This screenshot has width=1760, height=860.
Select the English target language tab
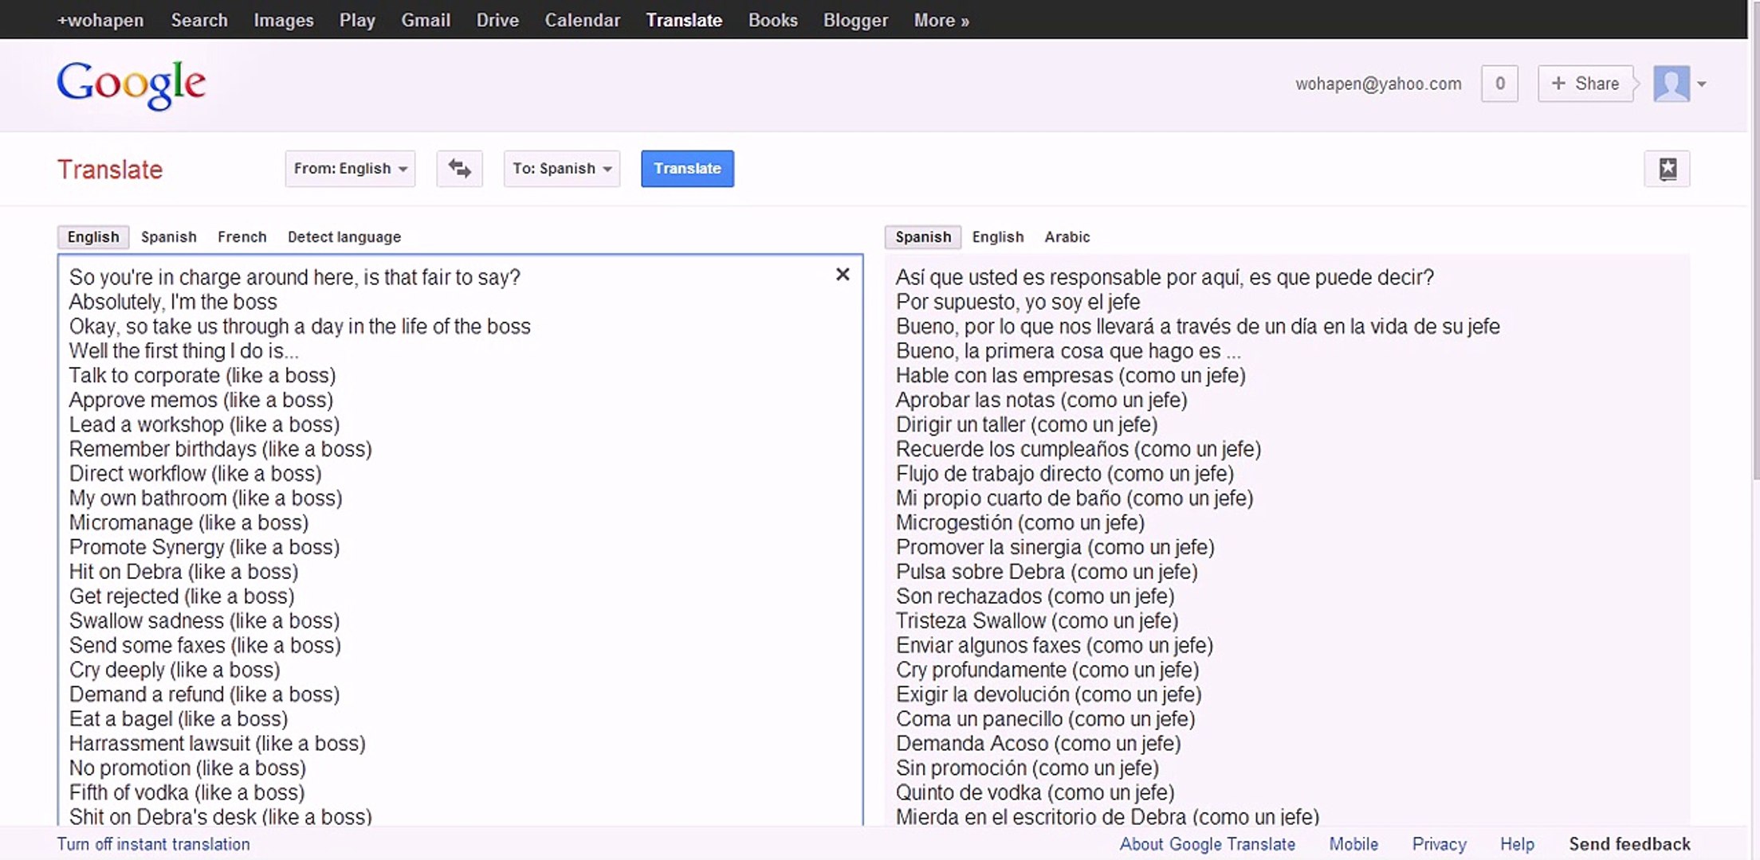click(x=998, y=237)
